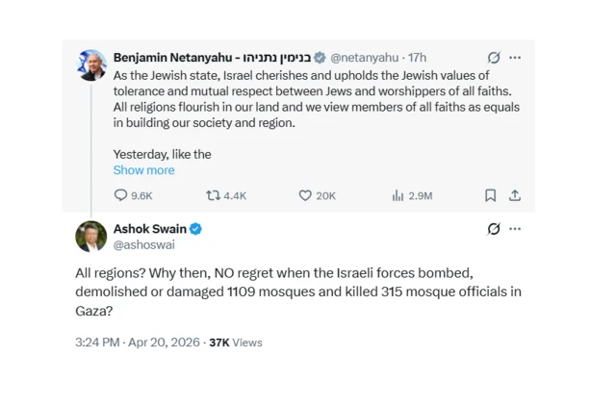Reply to Netanyahu's tweet via comment icon
Viewport: 616px width, 406px height.
[121, 195]
